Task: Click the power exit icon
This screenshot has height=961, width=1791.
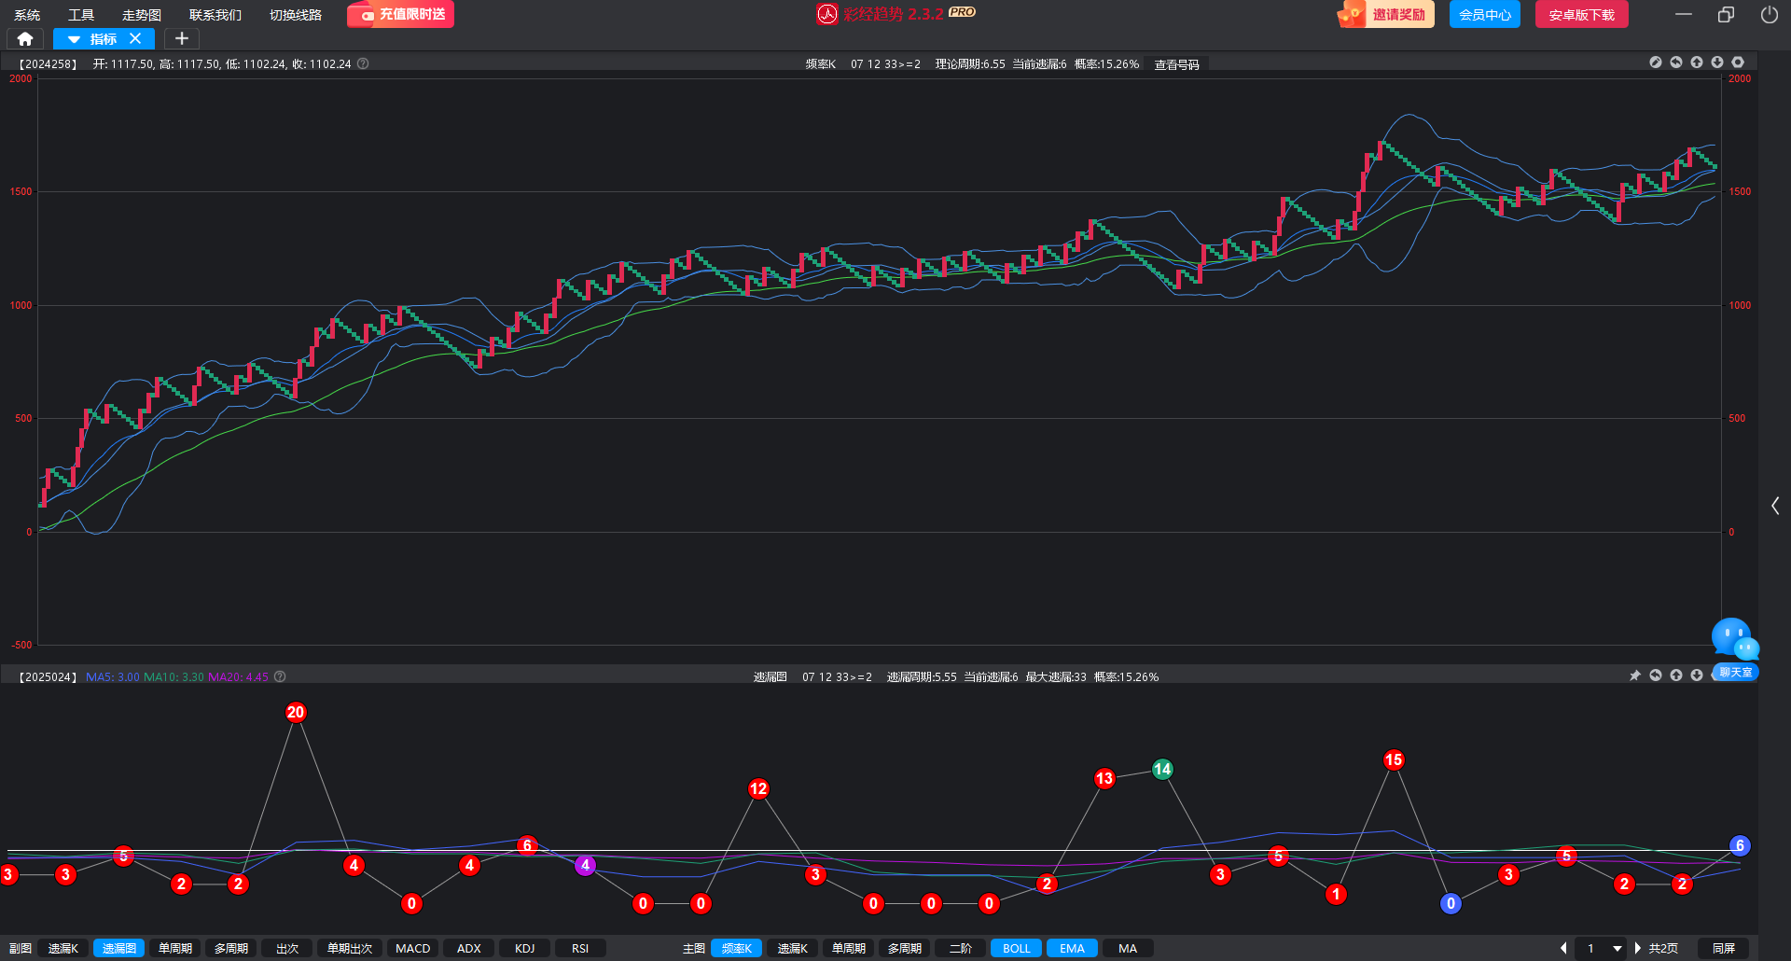Action: 1769,15
